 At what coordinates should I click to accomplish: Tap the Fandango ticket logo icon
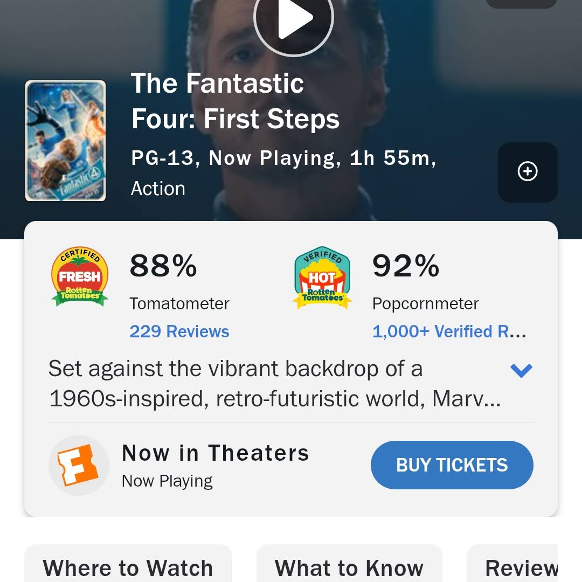click(x=79, y=465)
